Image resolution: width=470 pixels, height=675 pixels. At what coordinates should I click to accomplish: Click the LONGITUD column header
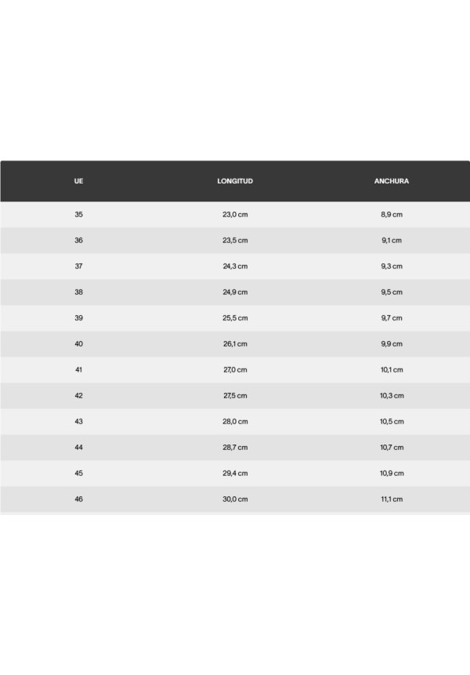tap(235, 181)
